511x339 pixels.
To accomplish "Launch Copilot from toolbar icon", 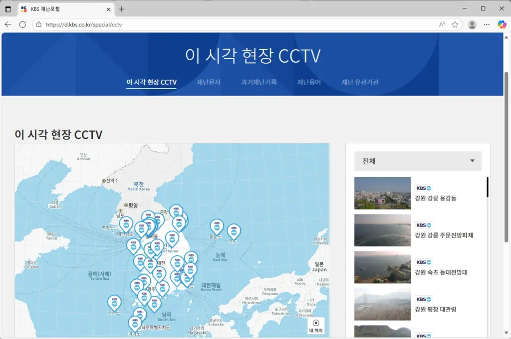I will [502, 24].
